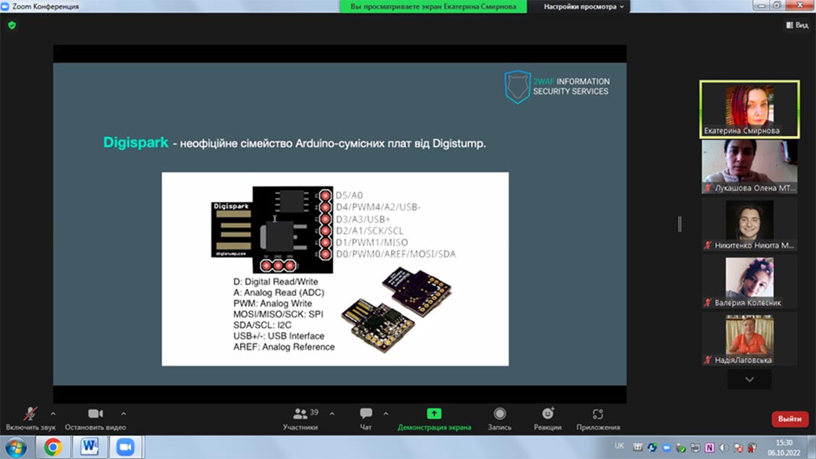The width and height of the screenshot is (816, 459).
Task: Leave the meeting with Выйти
Action: coord(789,419)
